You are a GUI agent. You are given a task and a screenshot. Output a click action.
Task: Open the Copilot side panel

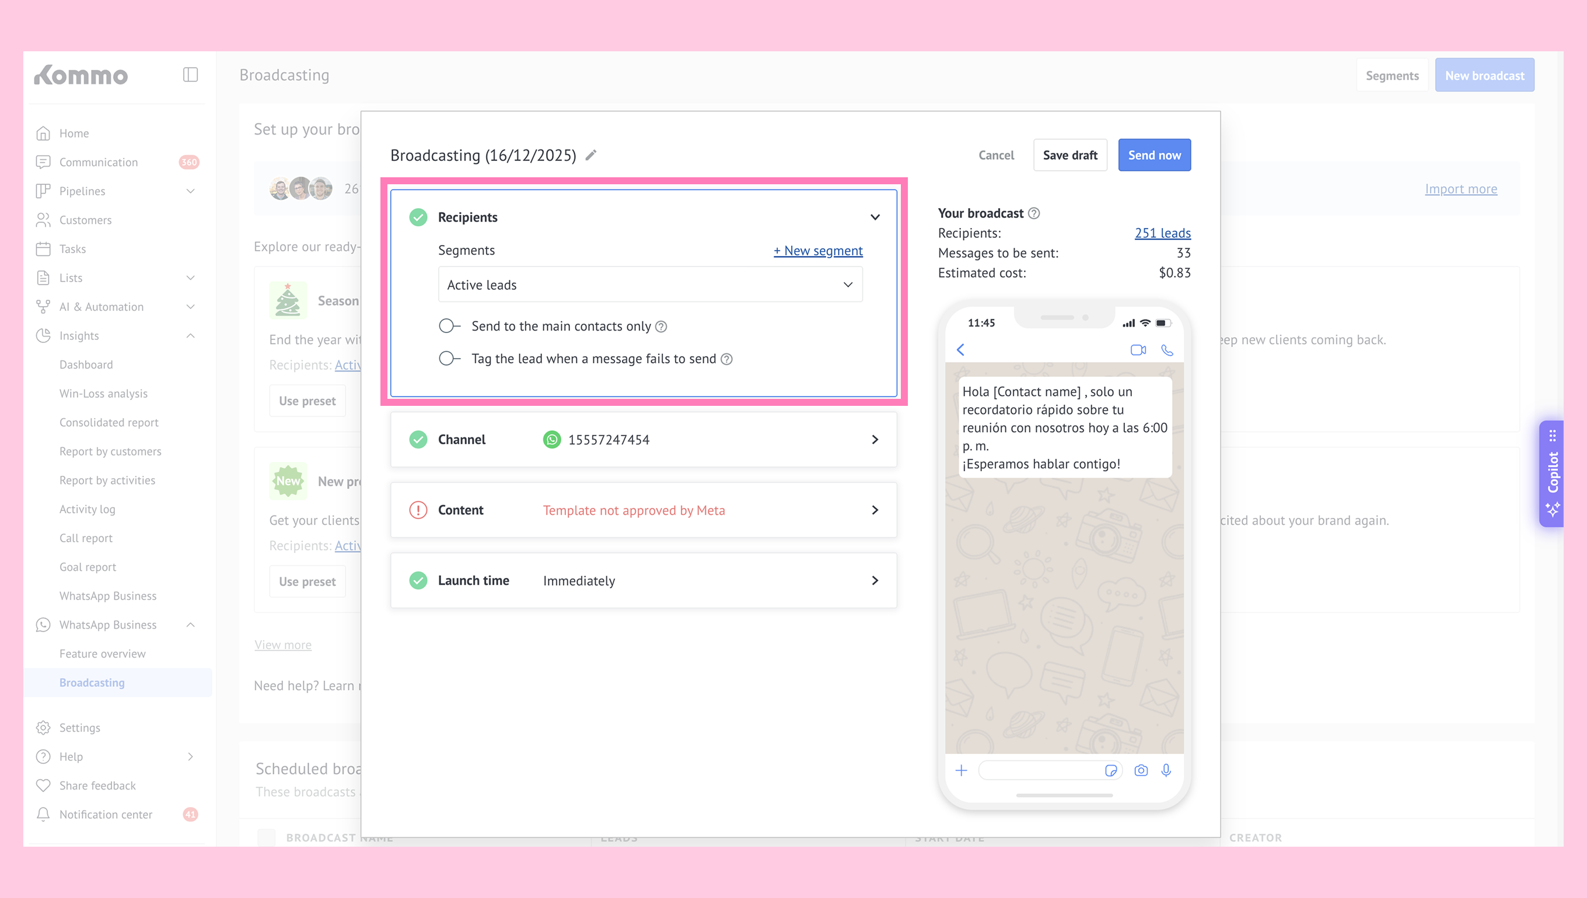click(x=1553, y=473)
